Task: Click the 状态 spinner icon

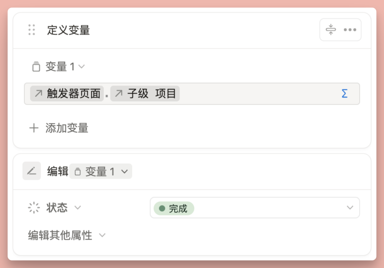Action: pos(34,208)
